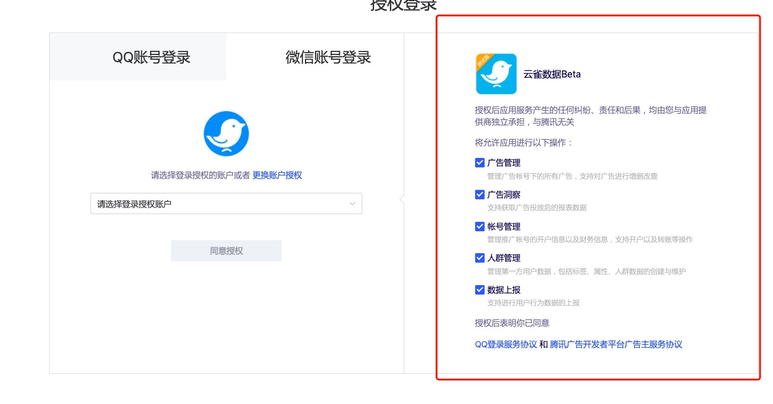Open the 更换账户授权 link

(x=277, y=175)
